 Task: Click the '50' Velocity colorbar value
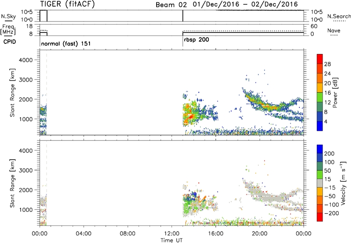coord(327,171)
